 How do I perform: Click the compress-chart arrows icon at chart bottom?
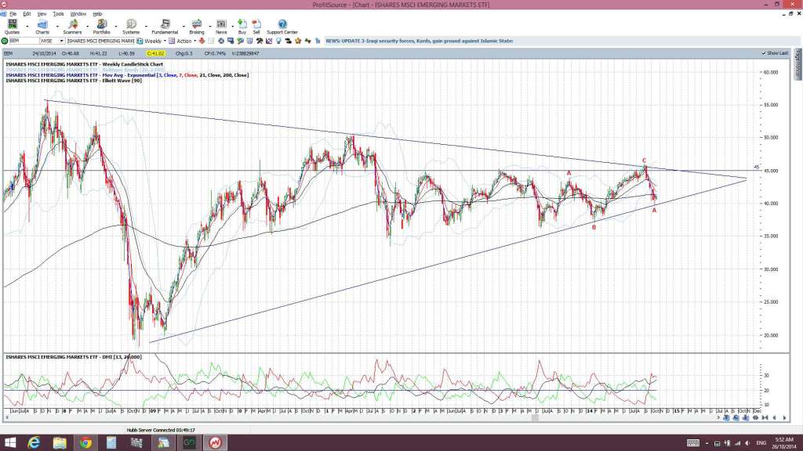(x=765, y=417)
